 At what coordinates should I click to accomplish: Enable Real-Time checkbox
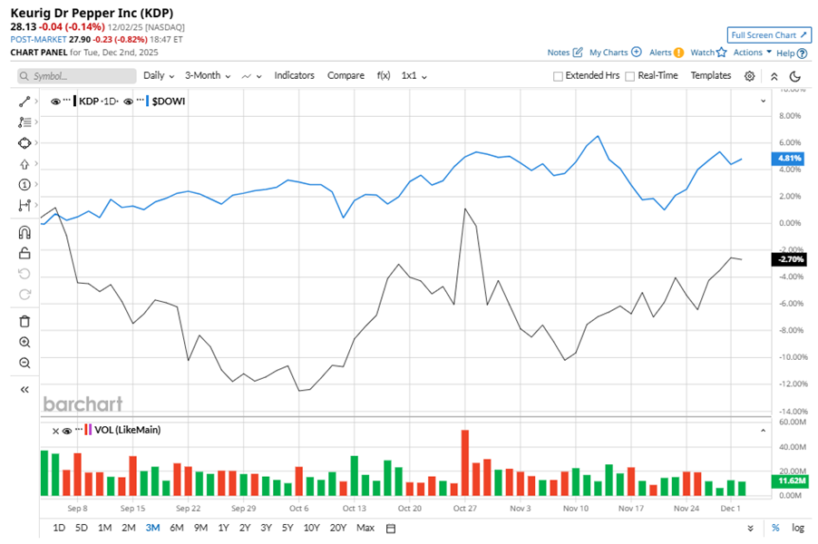(x=629, y=76)
